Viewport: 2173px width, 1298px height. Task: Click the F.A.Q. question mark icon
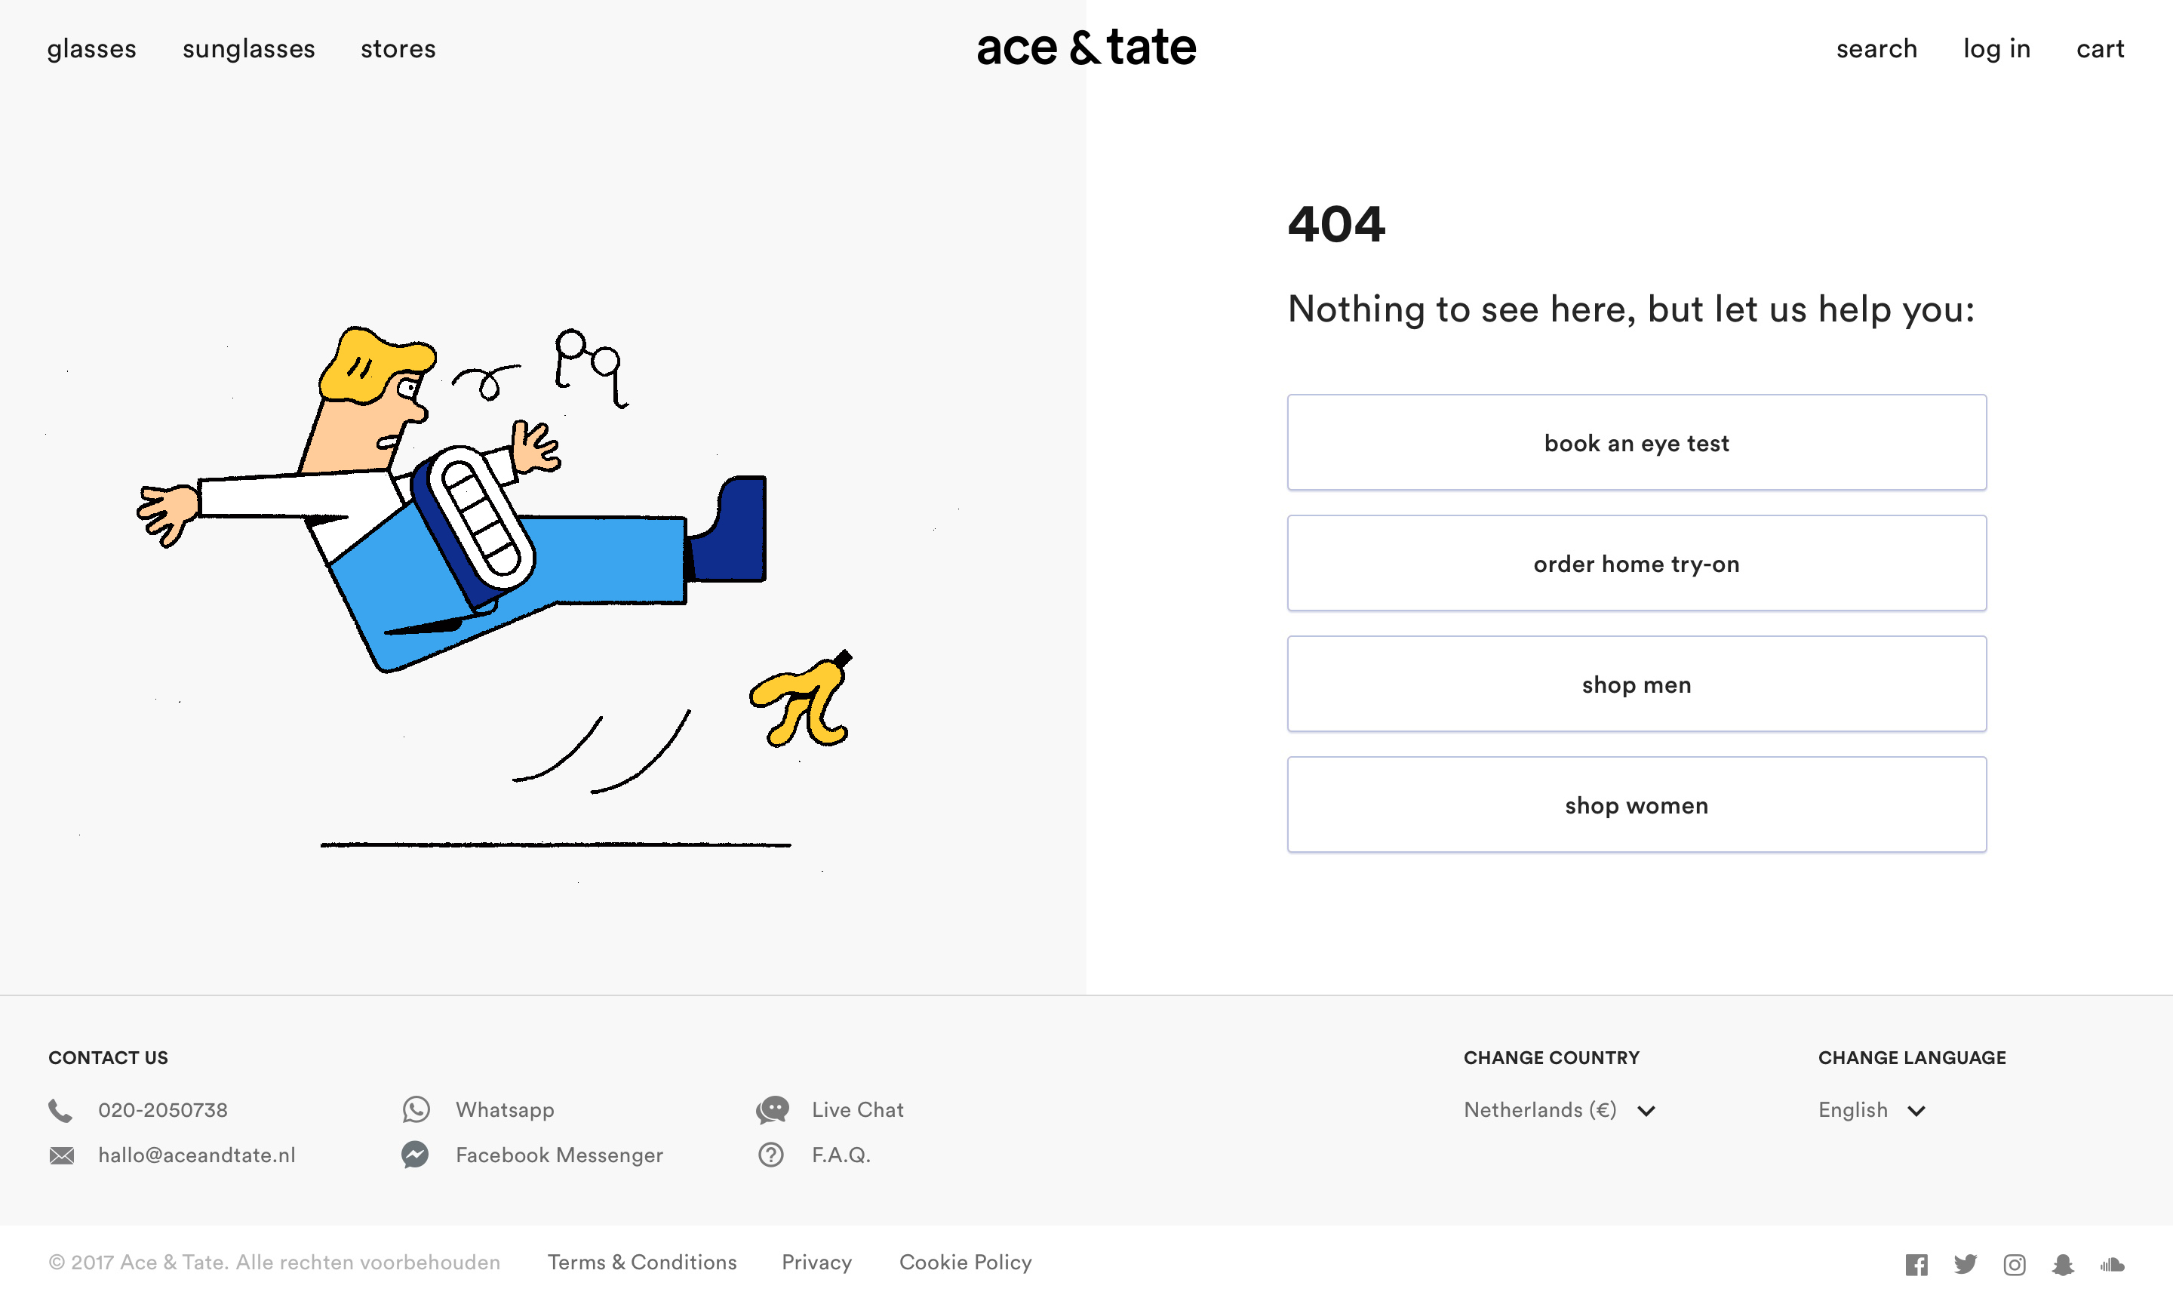click(771, 1155)
